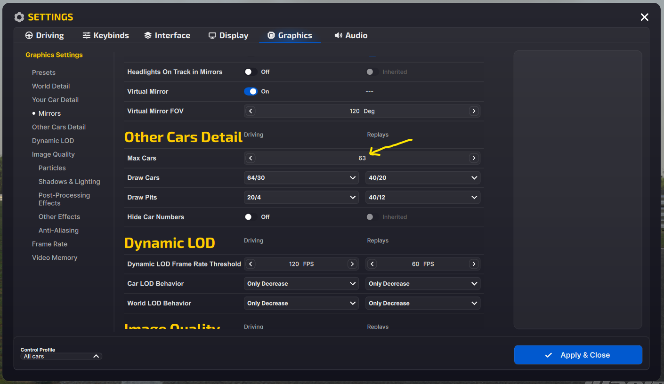Click the checkmark icon on Apply & Close
664x384 pixels.
(x=548, y=355)
